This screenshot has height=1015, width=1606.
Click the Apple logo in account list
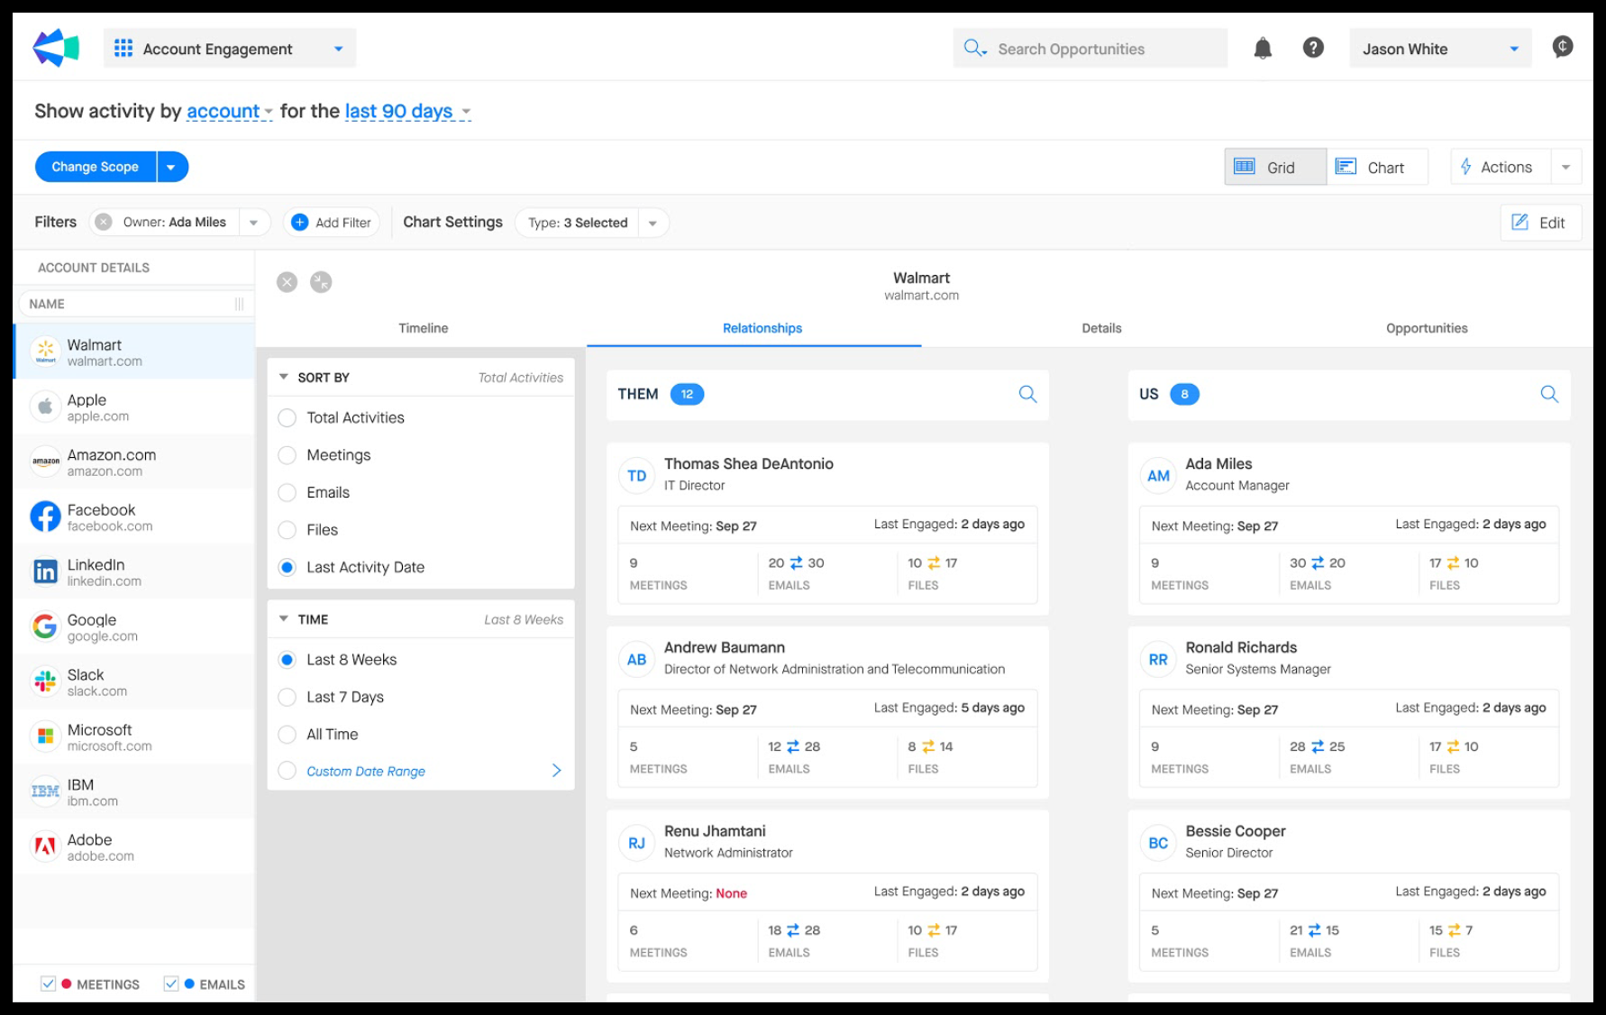(x=45, y=407)
